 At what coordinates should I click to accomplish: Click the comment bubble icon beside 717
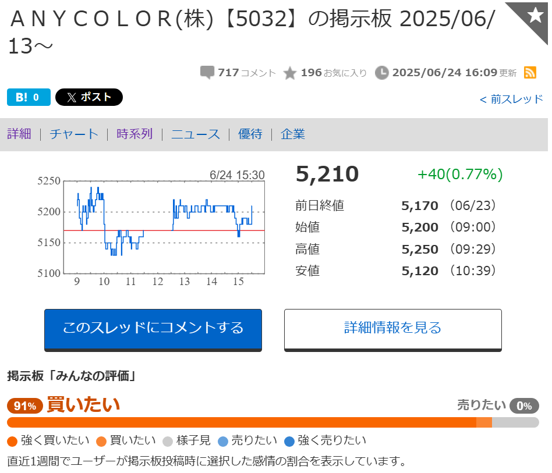tap(207, 73)
